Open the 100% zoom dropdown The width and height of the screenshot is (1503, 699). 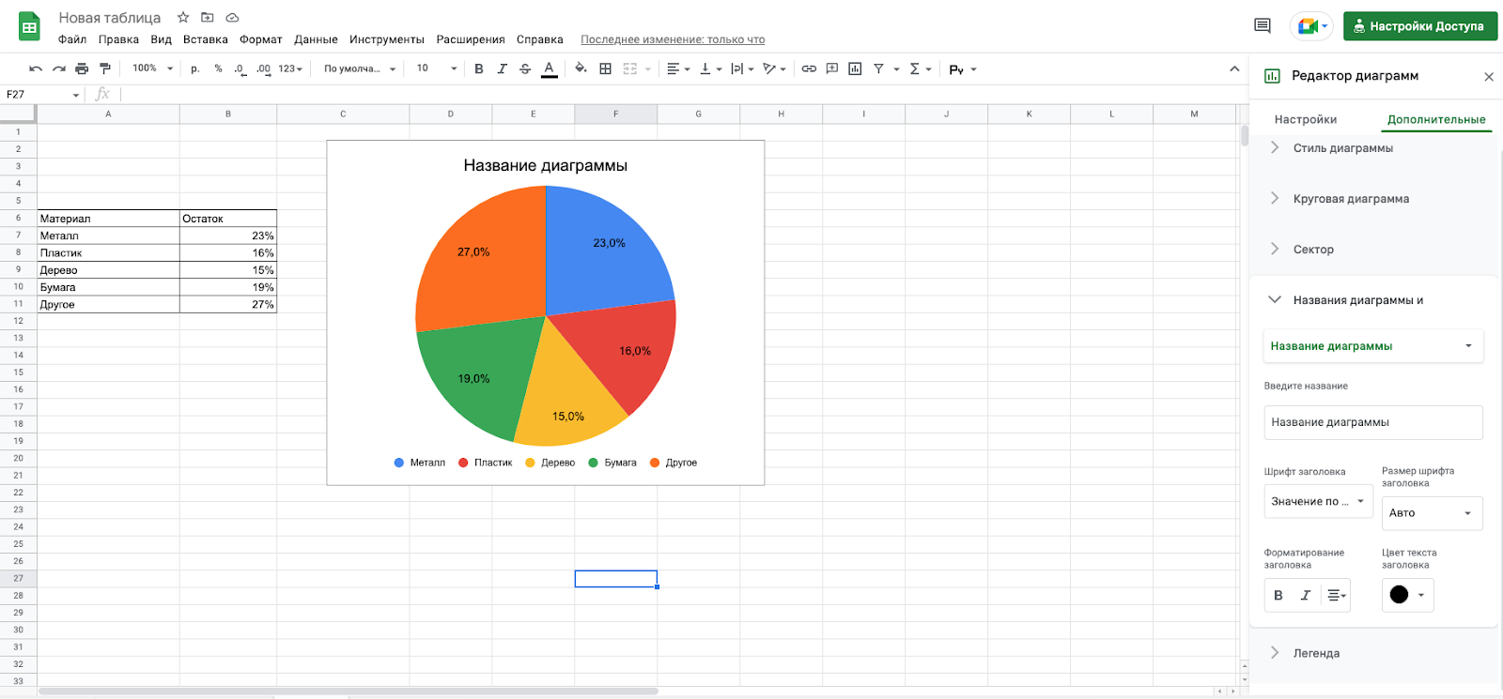tap(152, 68)
